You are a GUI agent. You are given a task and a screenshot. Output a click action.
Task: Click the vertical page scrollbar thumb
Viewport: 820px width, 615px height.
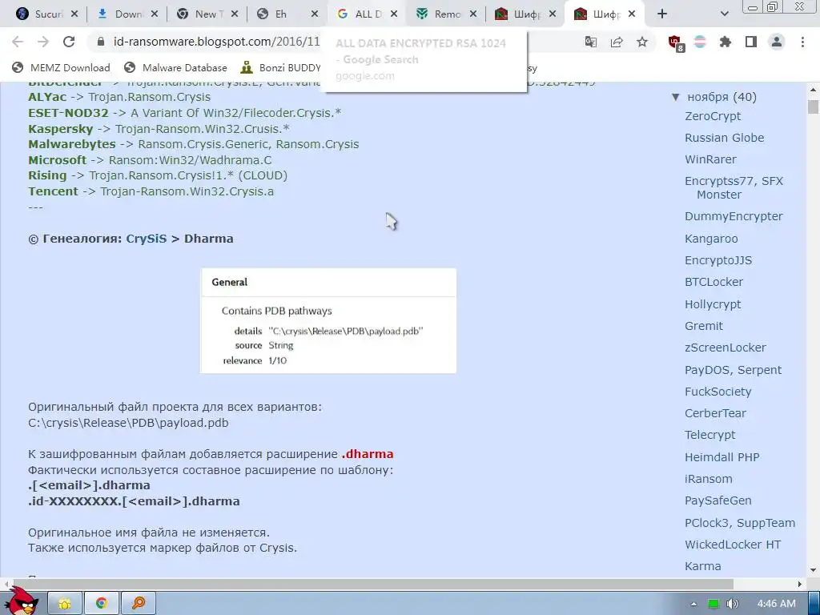pyautogui.click(x=813, y=107)
